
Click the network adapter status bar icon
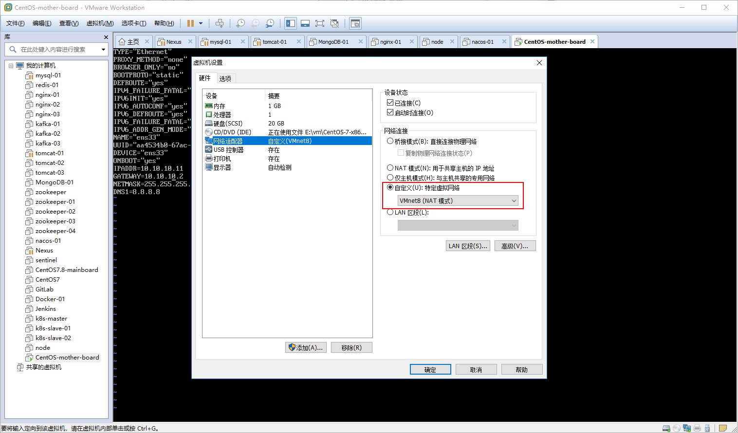coord(687,428)
